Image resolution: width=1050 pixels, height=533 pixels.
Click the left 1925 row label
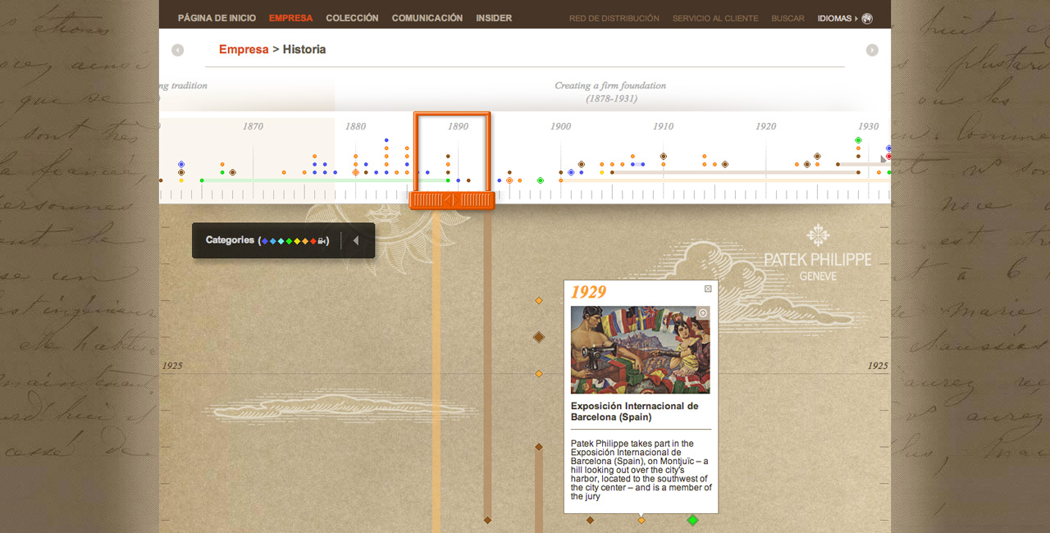tap(172, 366)
